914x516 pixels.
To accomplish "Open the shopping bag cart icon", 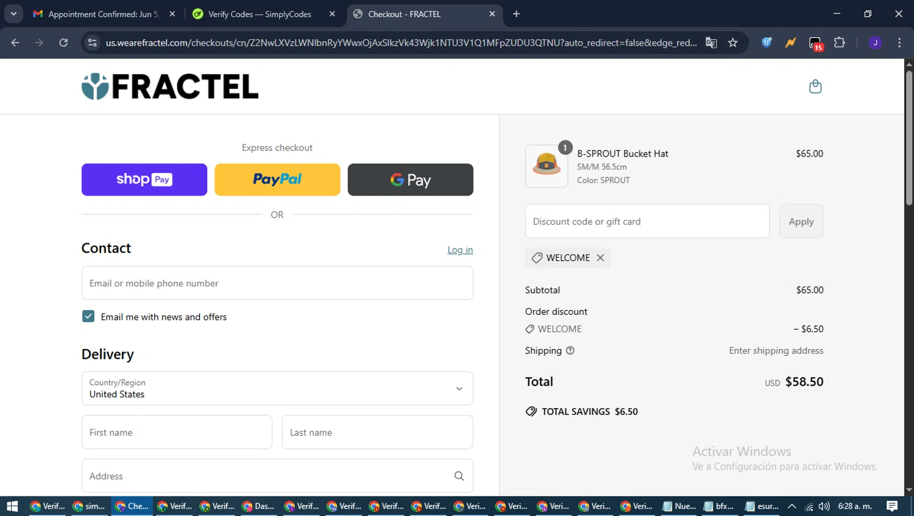I will (815, 87).
